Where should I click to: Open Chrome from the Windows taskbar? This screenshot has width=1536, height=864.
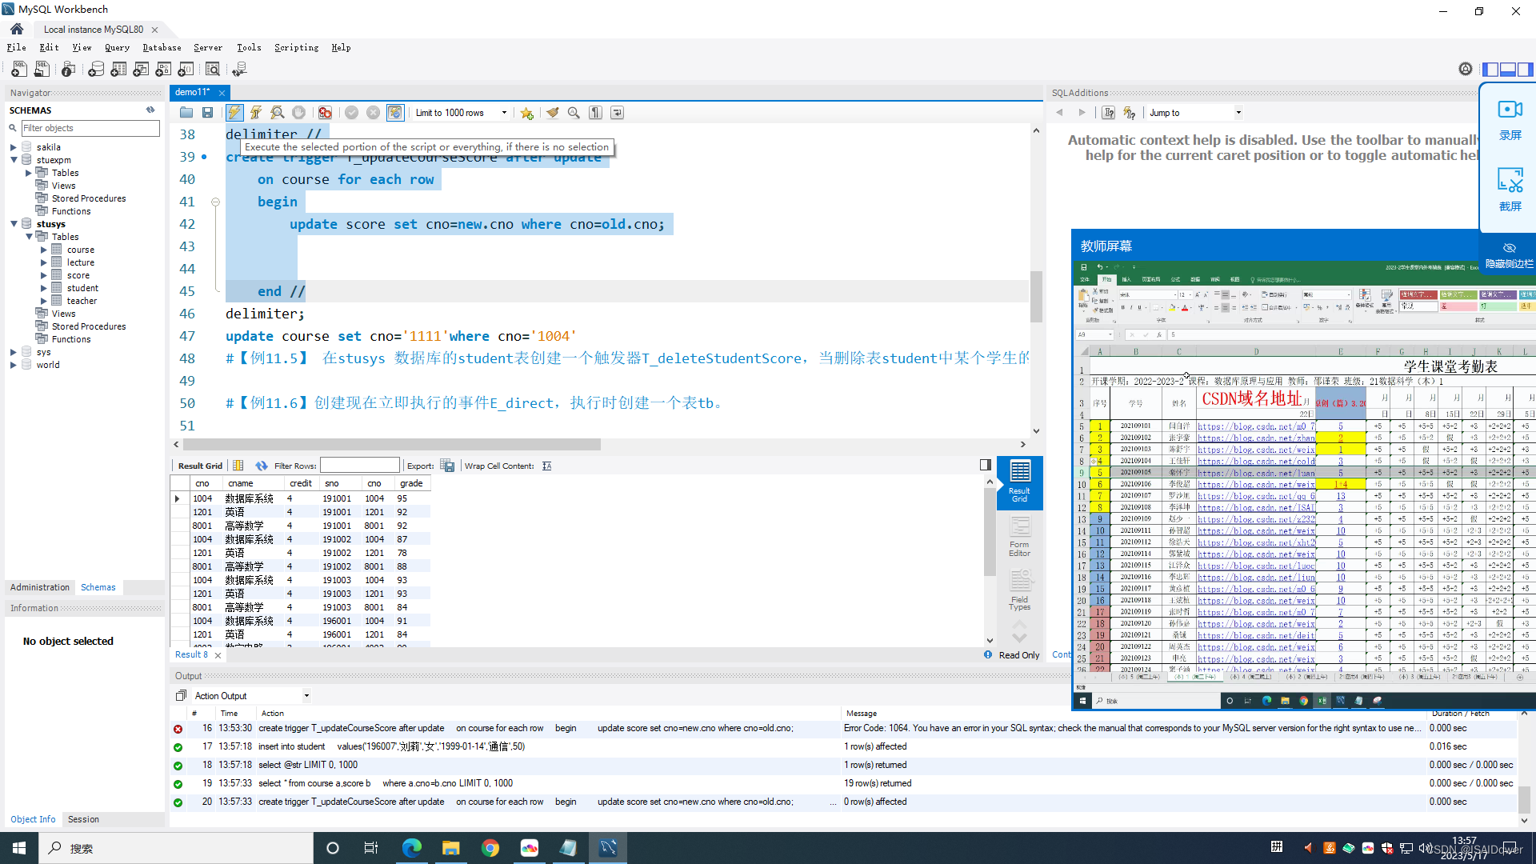490,848
